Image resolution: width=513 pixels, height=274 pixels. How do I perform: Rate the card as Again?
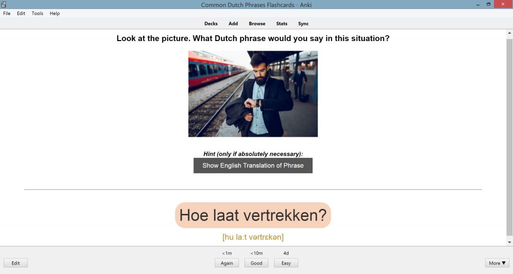click(x=227, y=263)
